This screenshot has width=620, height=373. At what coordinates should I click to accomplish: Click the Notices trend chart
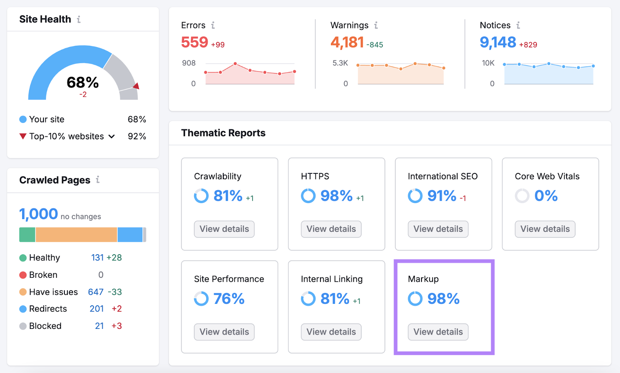click(x=549, y=73)
